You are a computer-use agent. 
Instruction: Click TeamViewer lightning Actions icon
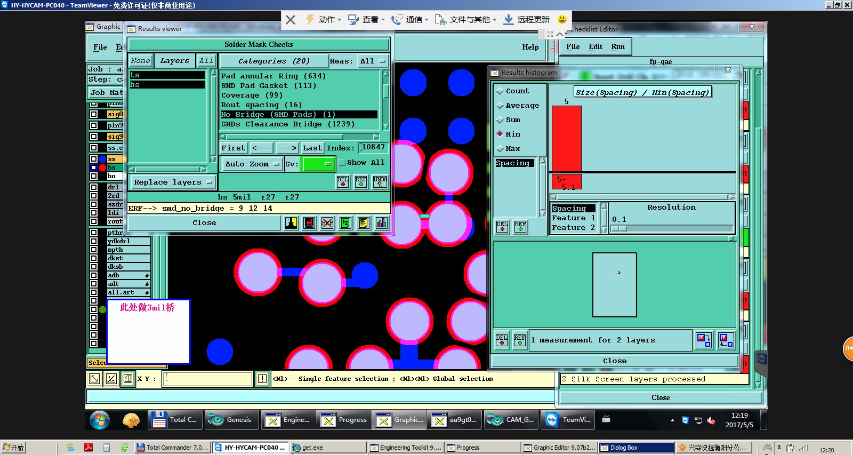[x=310, y=20]
